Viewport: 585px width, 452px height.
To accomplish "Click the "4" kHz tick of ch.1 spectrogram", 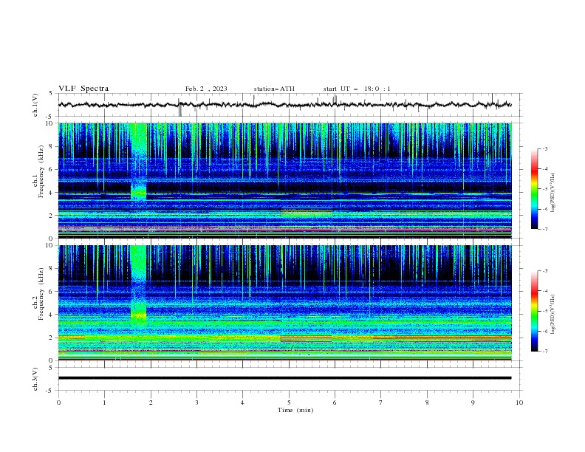I will (51, 193).
